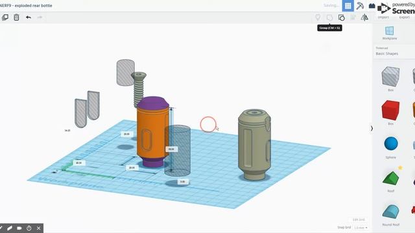Click the Import button
This screenshot has width=415, height=233.
pyautogui.click(x=383, y=17)
